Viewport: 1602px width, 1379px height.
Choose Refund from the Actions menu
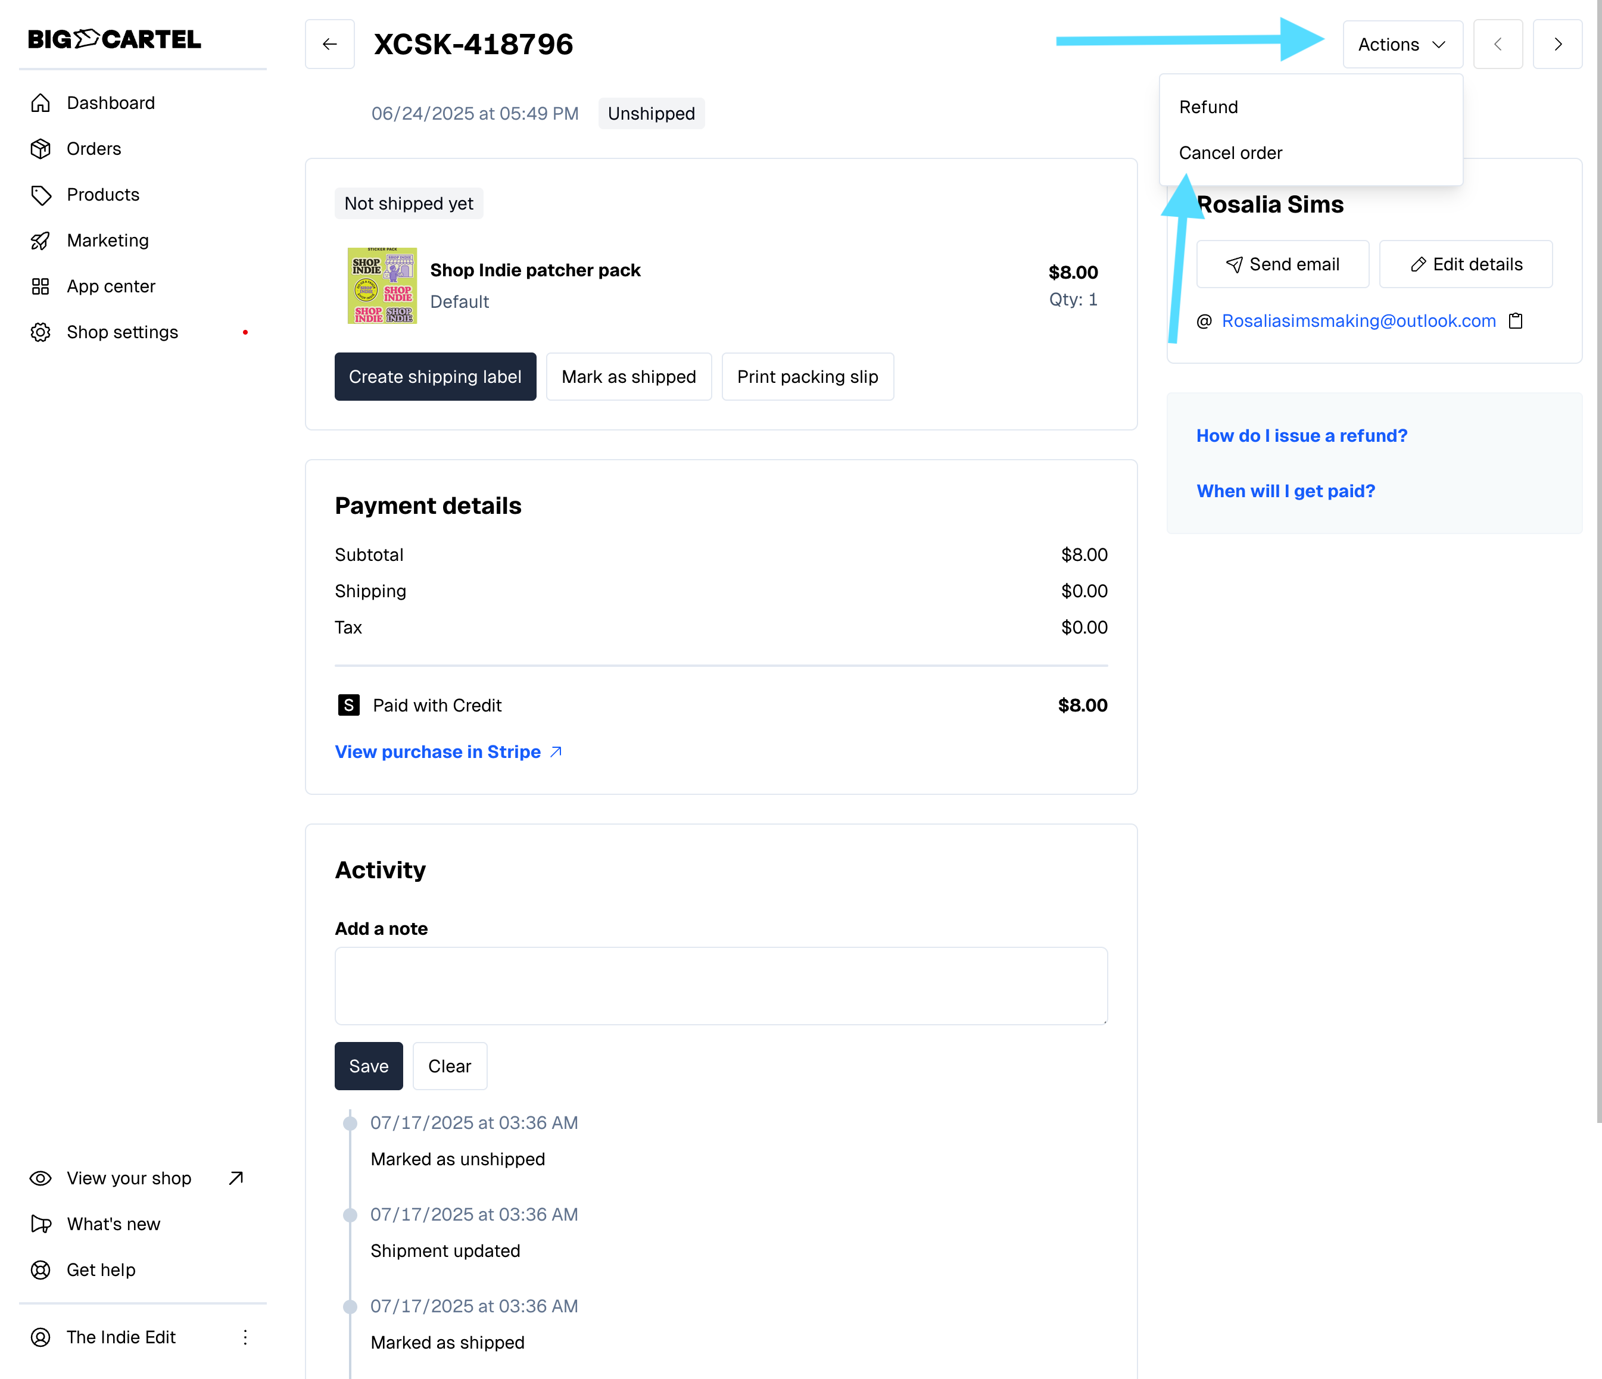point(1208,107)
